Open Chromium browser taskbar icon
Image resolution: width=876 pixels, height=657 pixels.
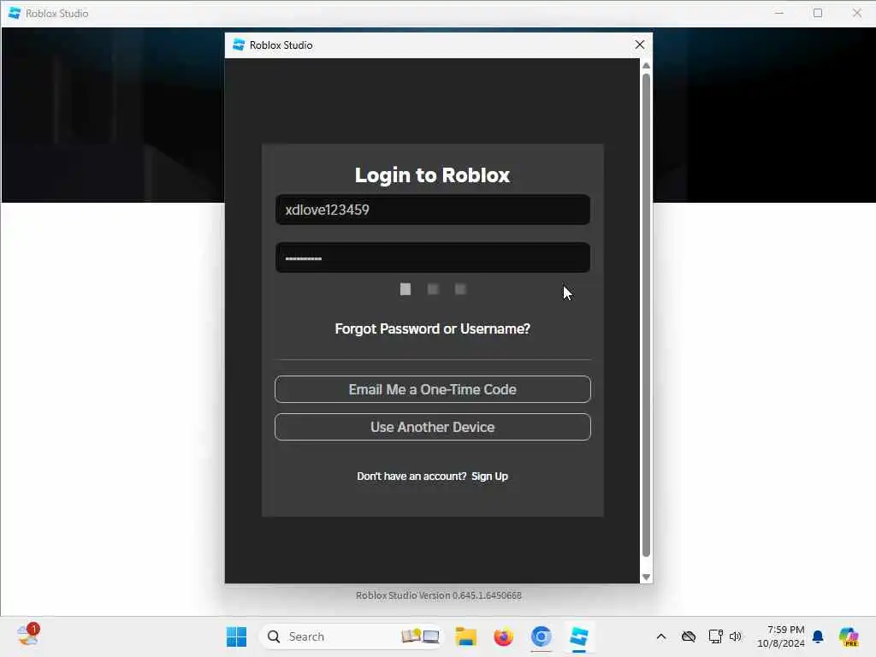pyautogui.click(x=541, y=636)
